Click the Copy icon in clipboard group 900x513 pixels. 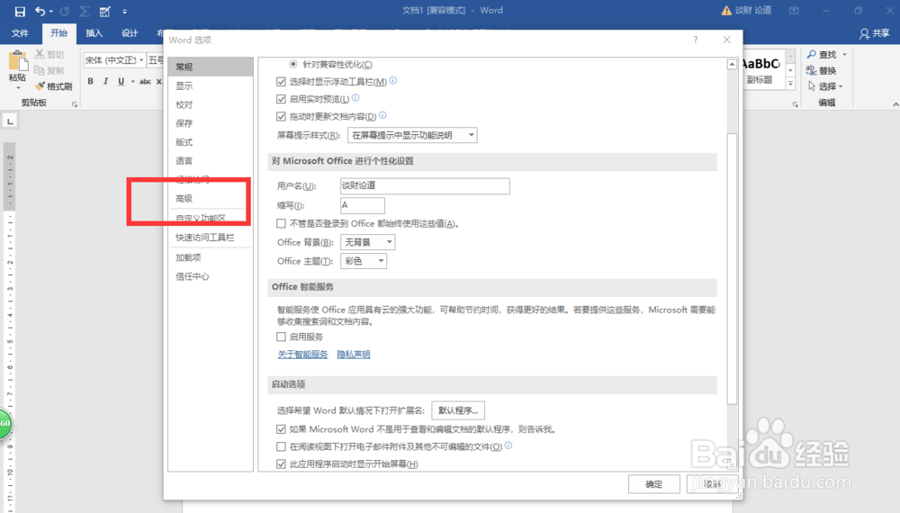pos(40,70)
